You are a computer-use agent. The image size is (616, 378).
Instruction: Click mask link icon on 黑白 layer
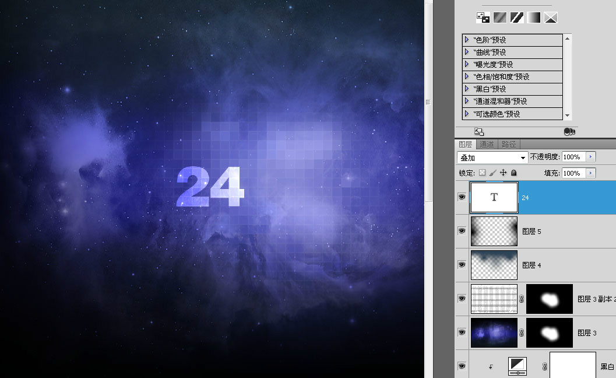544,366
